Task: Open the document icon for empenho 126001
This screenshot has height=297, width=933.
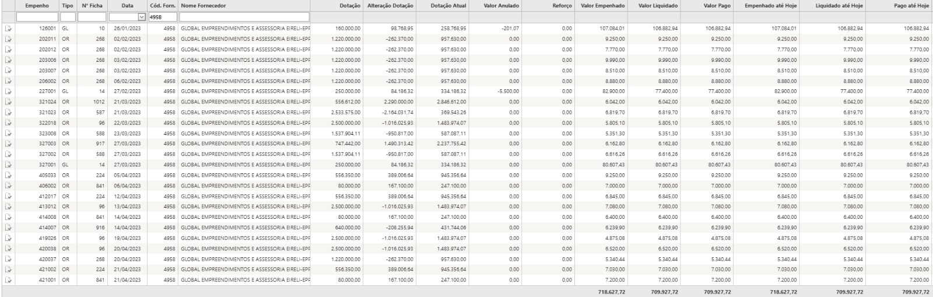Action: click(8, 28)
